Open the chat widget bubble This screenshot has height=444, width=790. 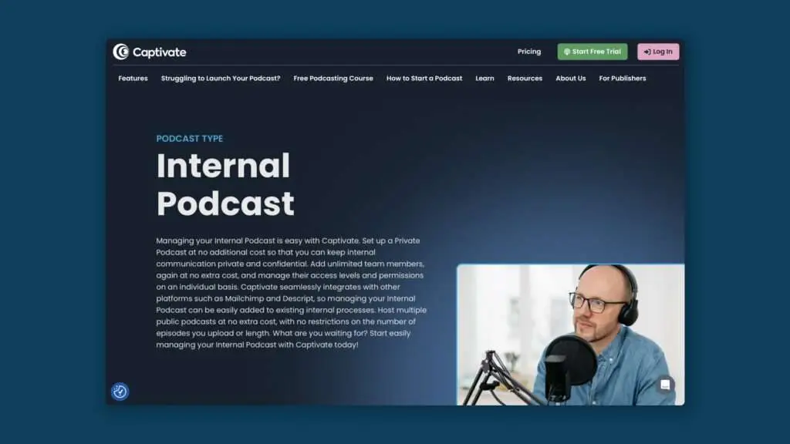[665, 385]
